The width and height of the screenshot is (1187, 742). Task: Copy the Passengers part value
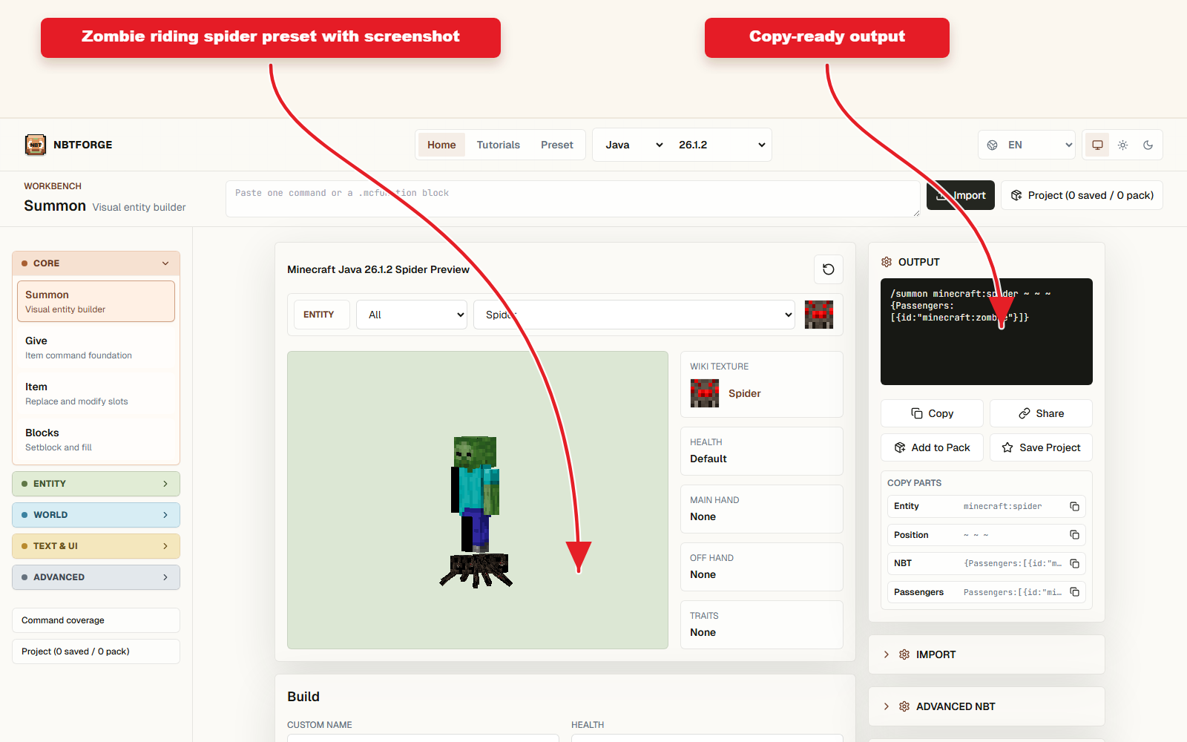click(1074, 592)
